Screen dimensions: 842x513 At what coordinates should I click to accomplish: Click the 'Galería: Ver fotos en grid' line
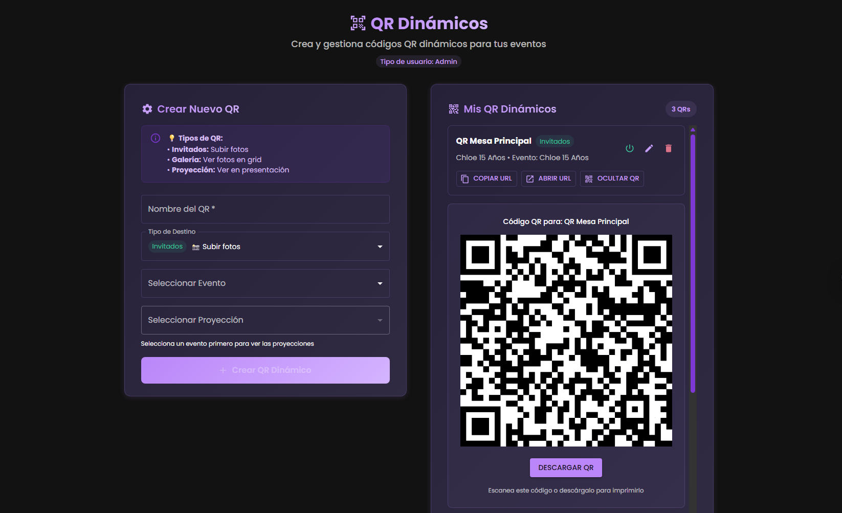(x=214, y=160)
